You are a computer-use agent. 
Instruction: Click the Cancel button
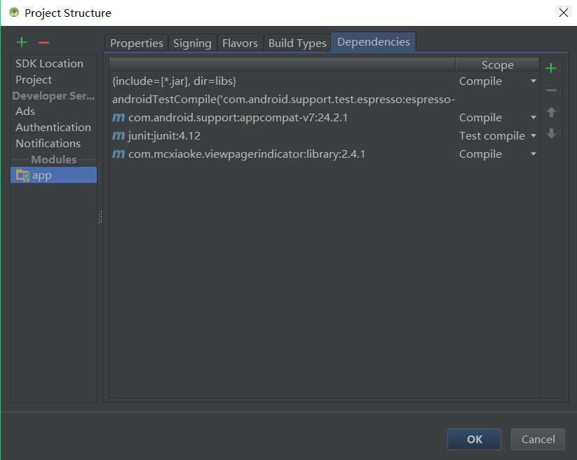(538, 439)
